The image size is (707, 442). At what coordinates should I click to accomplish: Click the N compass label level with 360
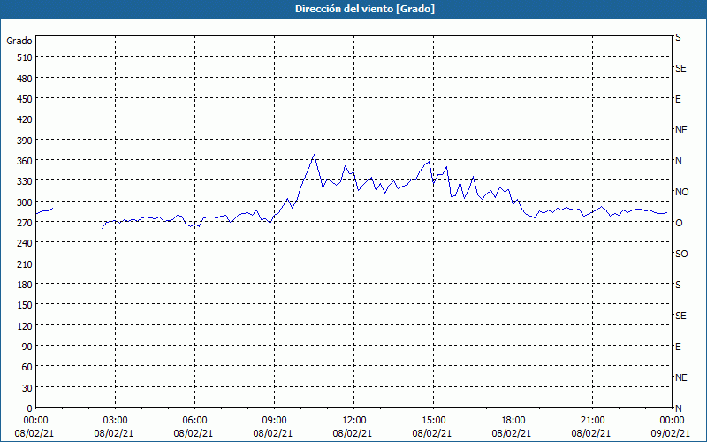click(678, 161)
